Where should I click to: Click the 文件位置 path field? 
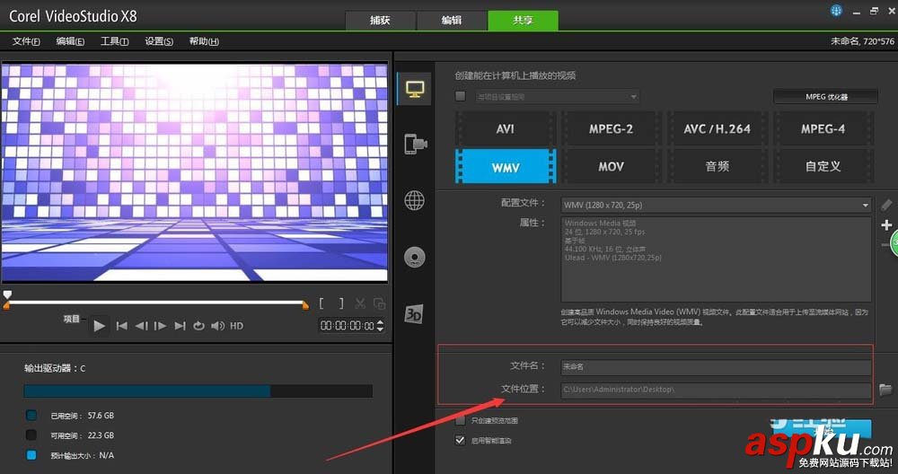pyautogui.click(x=717, y=390)
